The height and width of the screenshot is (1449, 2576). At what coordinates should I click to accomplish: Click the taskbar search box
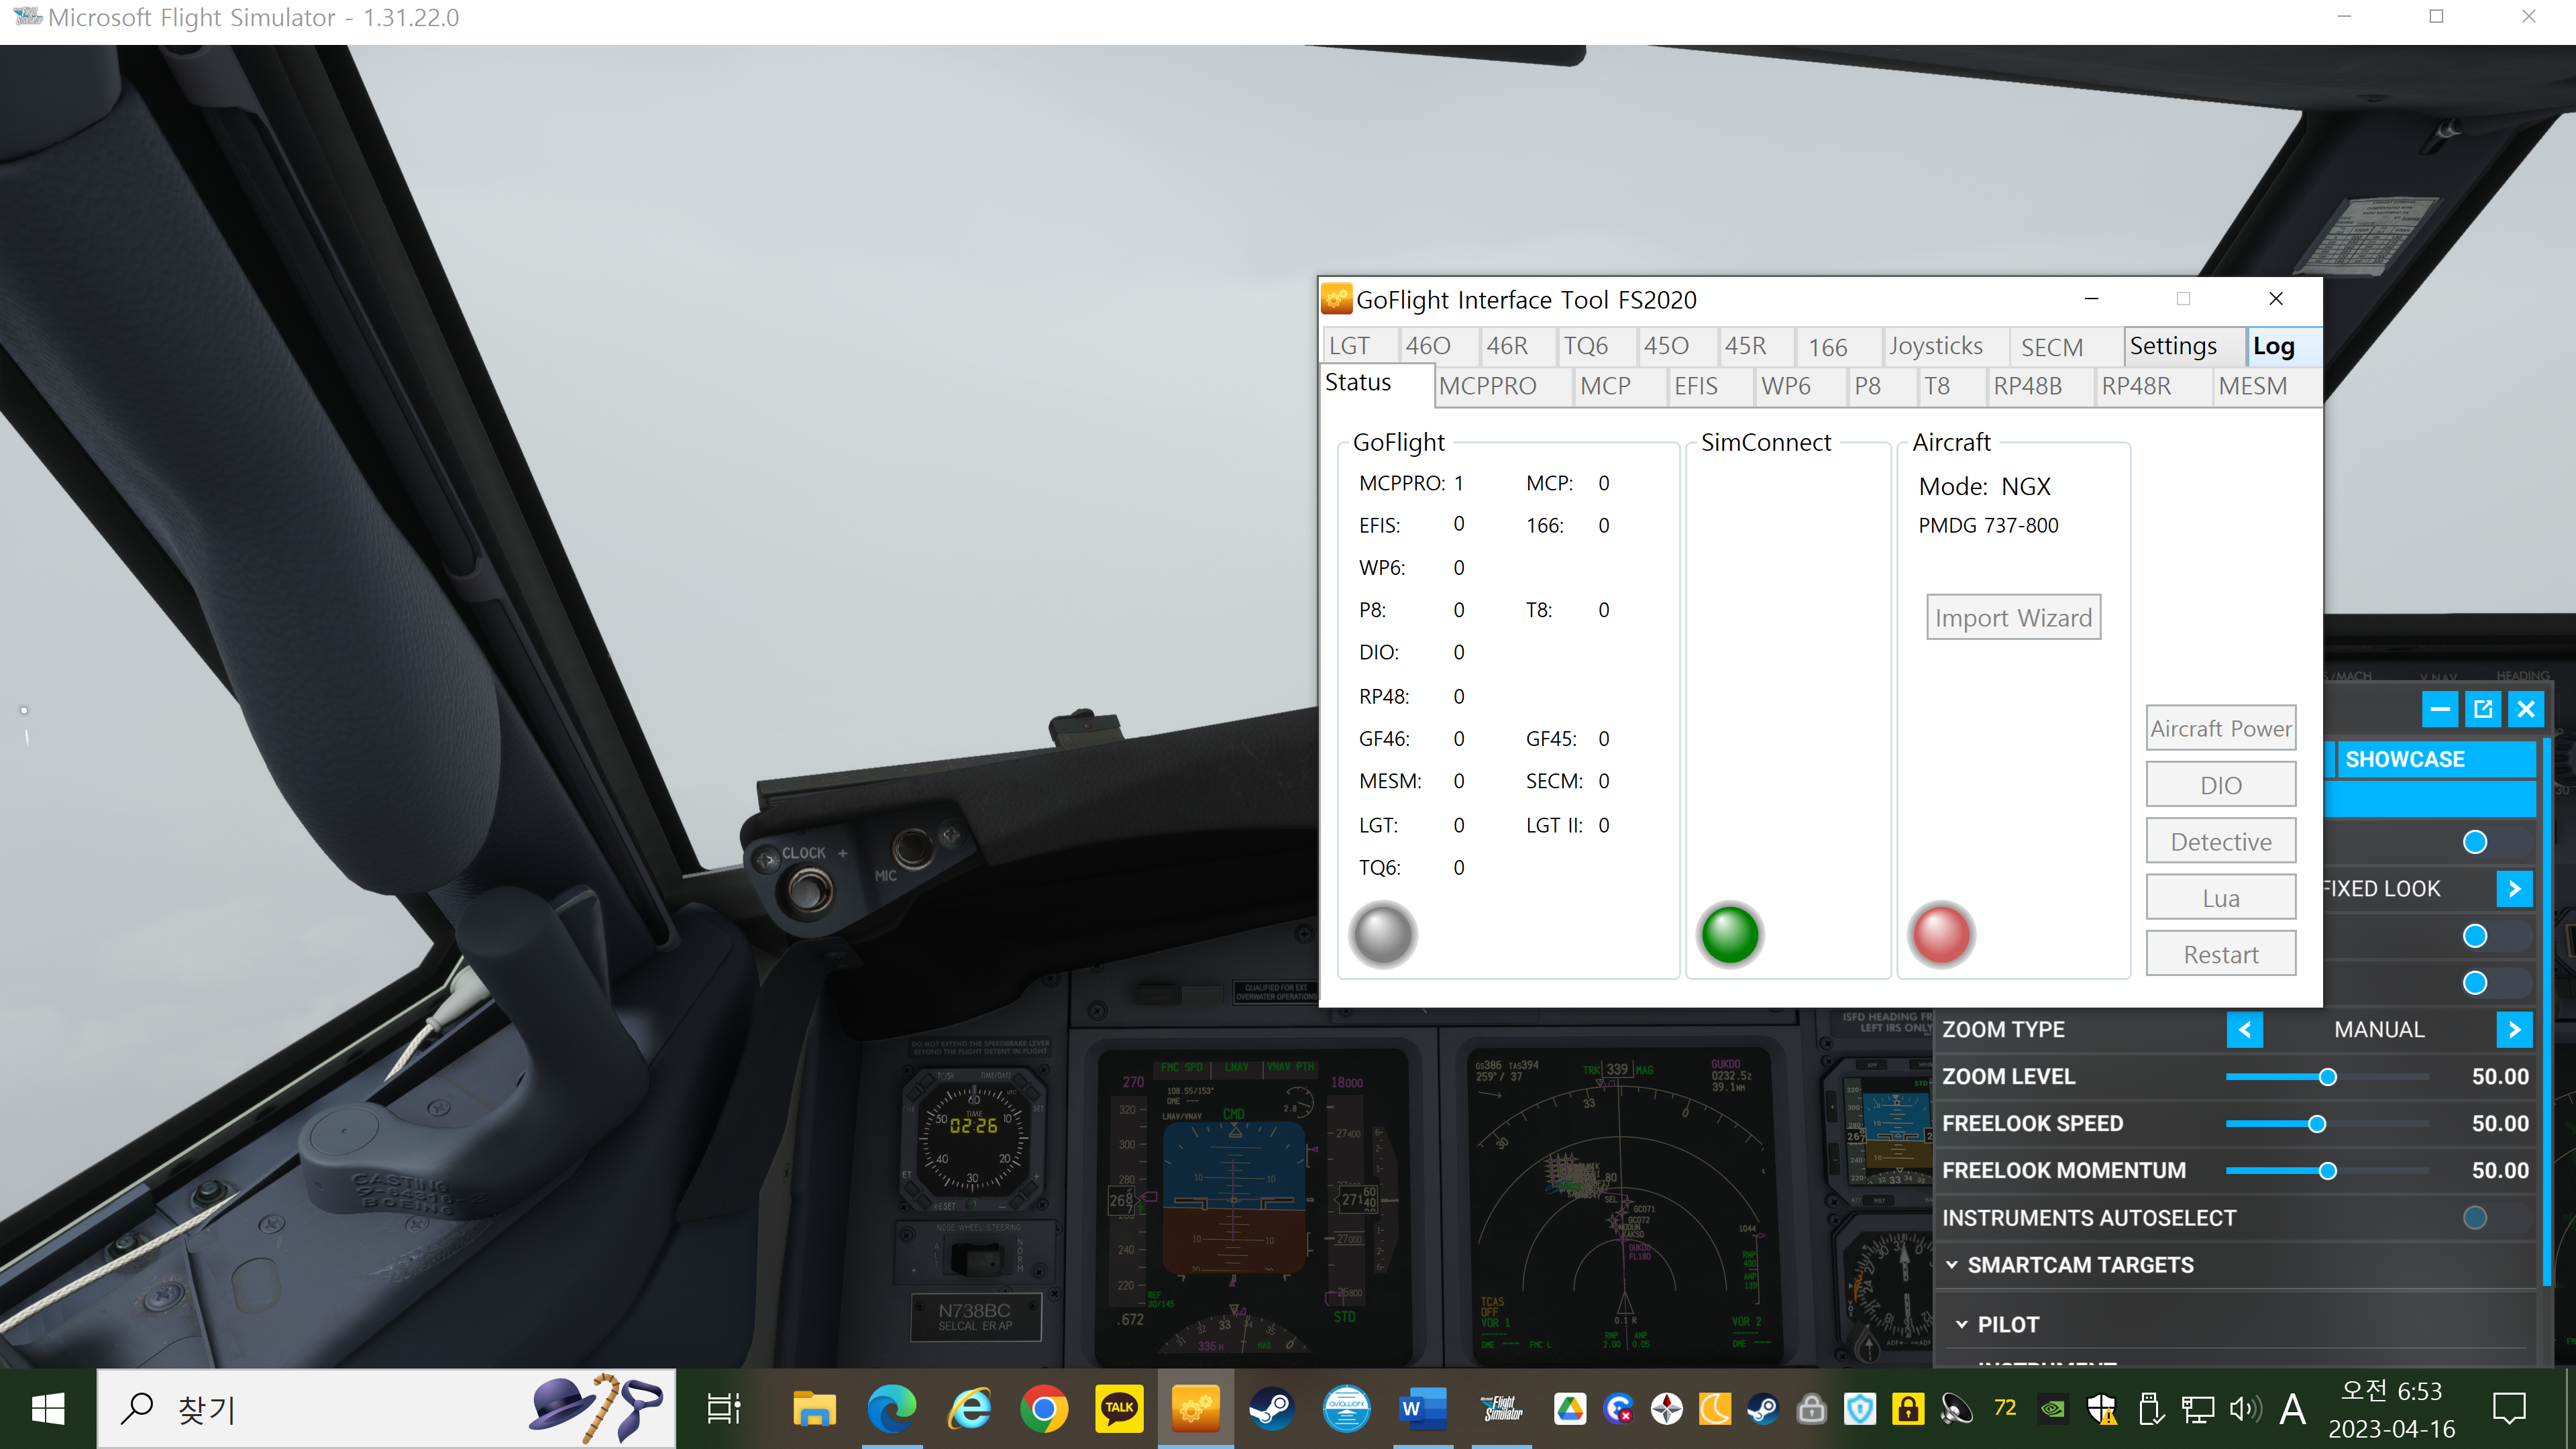click(x=386, y=1409)
